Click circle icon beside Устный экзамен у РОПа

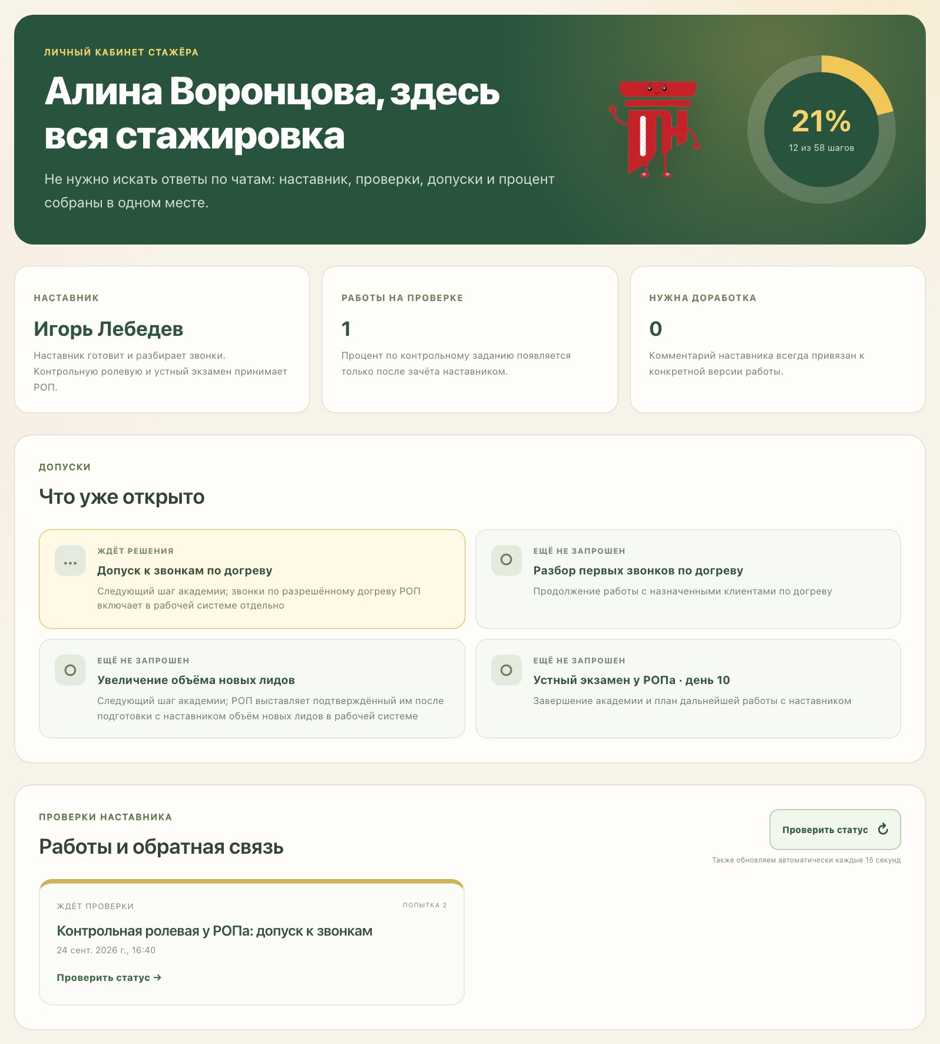[x=507, y=670]
